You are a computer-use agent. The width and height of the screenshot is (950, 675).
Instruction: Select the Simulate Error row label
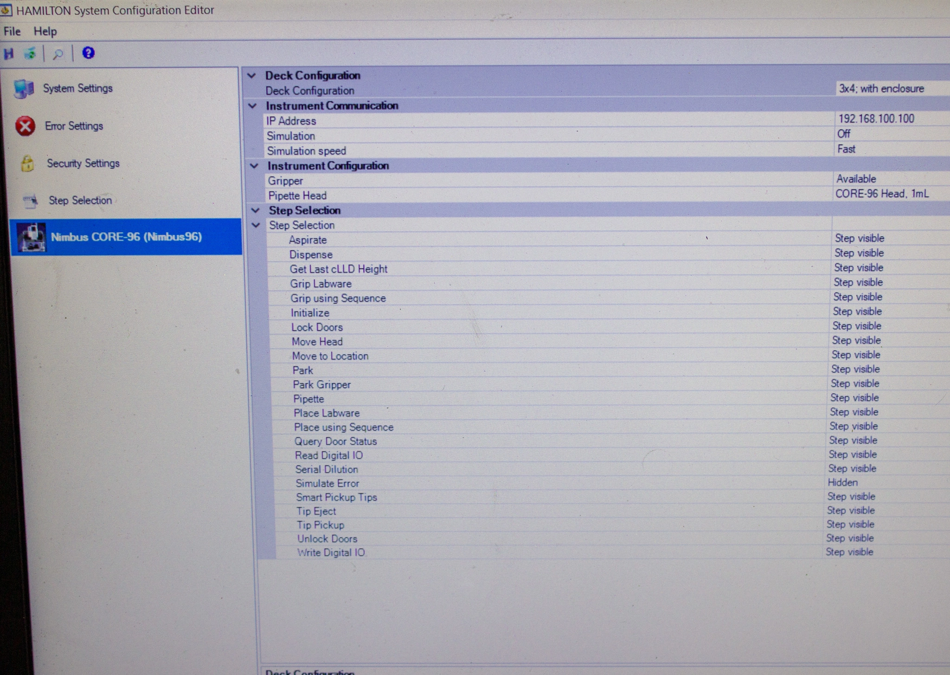[x=327, y=483]
